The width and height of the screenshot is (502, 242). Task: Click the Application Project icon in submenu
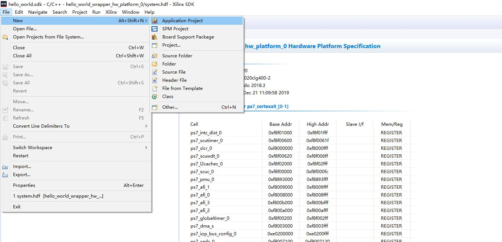[x=154, y=21]
